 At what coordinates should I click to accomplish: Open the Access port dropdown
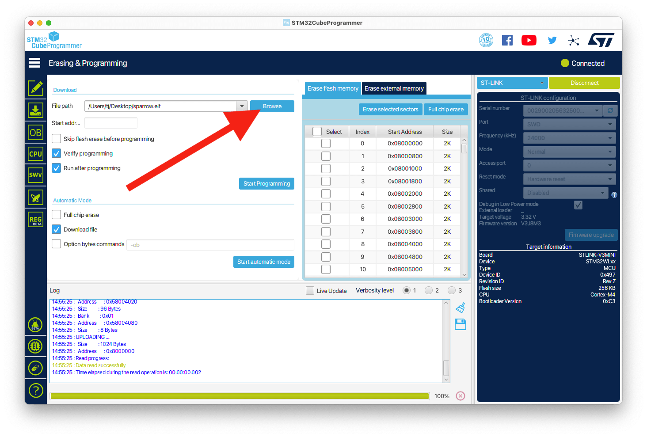click(x=570, y=165)
